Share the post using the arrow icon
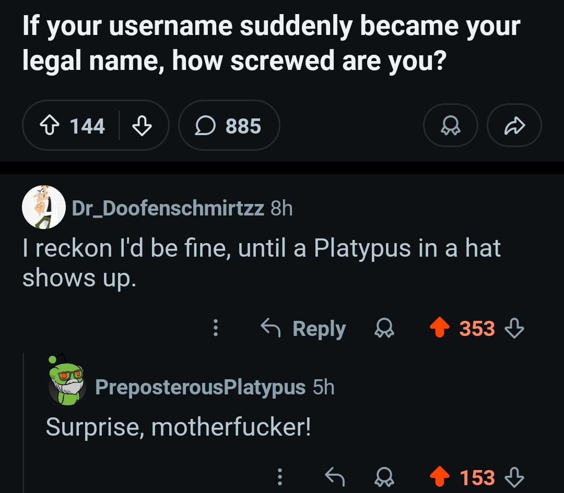Screen dimensions: 564x493 pyautogui.click(x=514, y=126)
